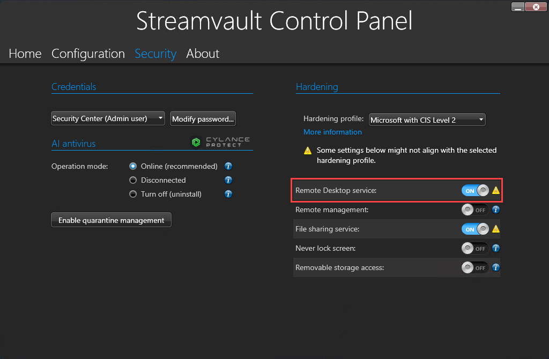Click warning triangle beside File sharing service
The image size is (549, 359).
(x=495, y=229)
